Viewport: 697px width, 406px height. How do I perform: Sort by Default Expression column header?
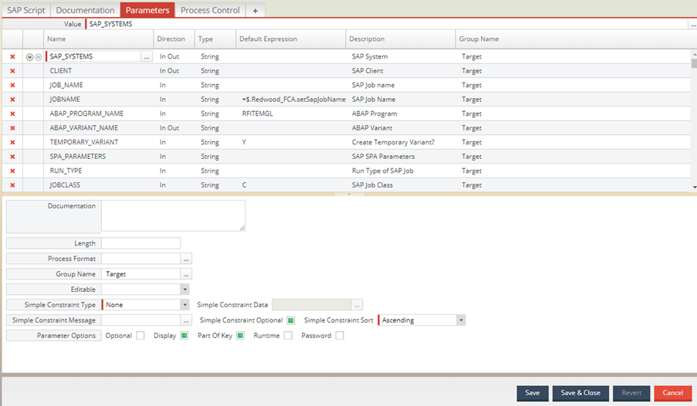[x=291, y=39]
